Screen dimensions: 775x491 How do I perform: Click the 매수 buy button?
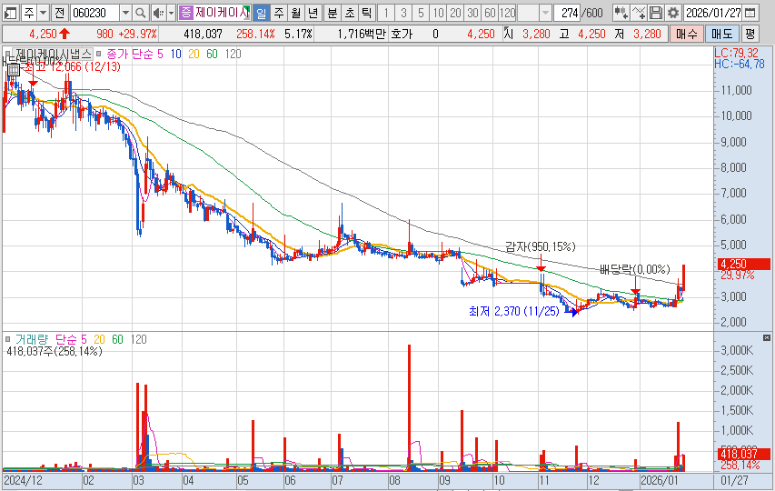(687, 34)
